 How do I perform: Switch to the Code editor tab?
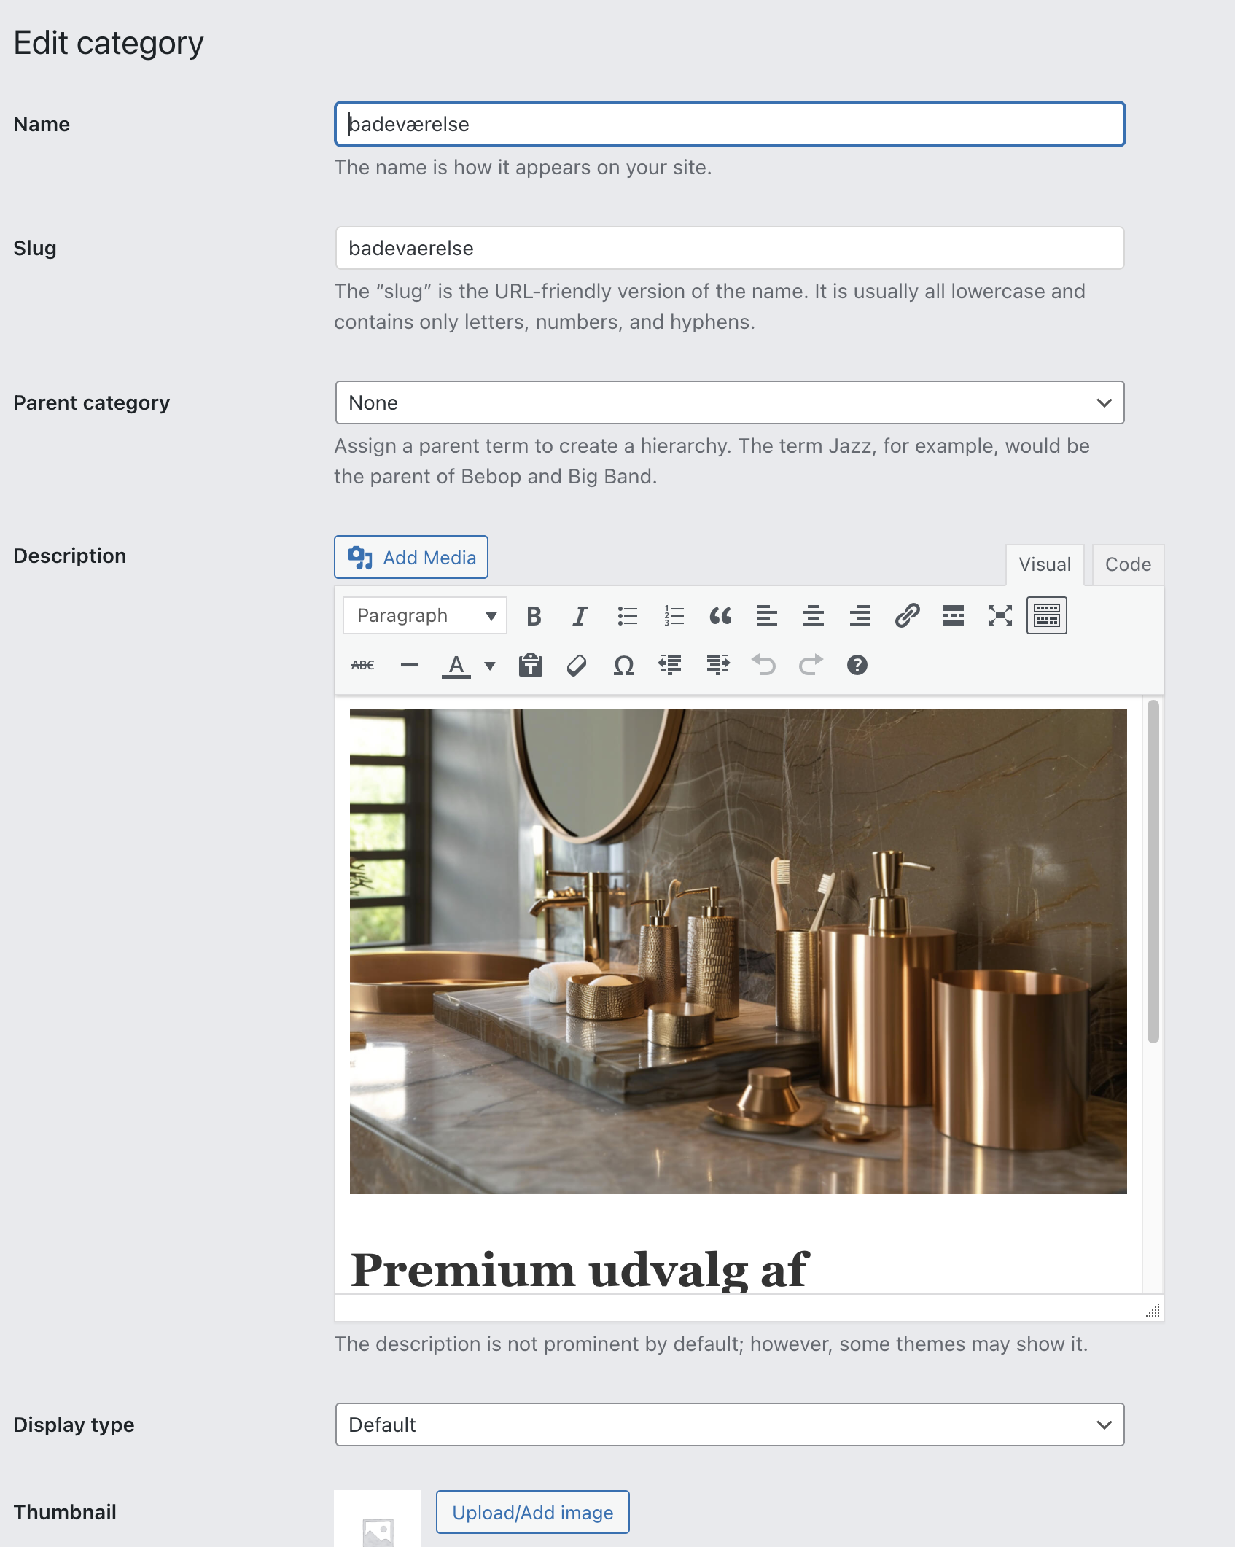pyautogui.click(x=1128, y=564)
